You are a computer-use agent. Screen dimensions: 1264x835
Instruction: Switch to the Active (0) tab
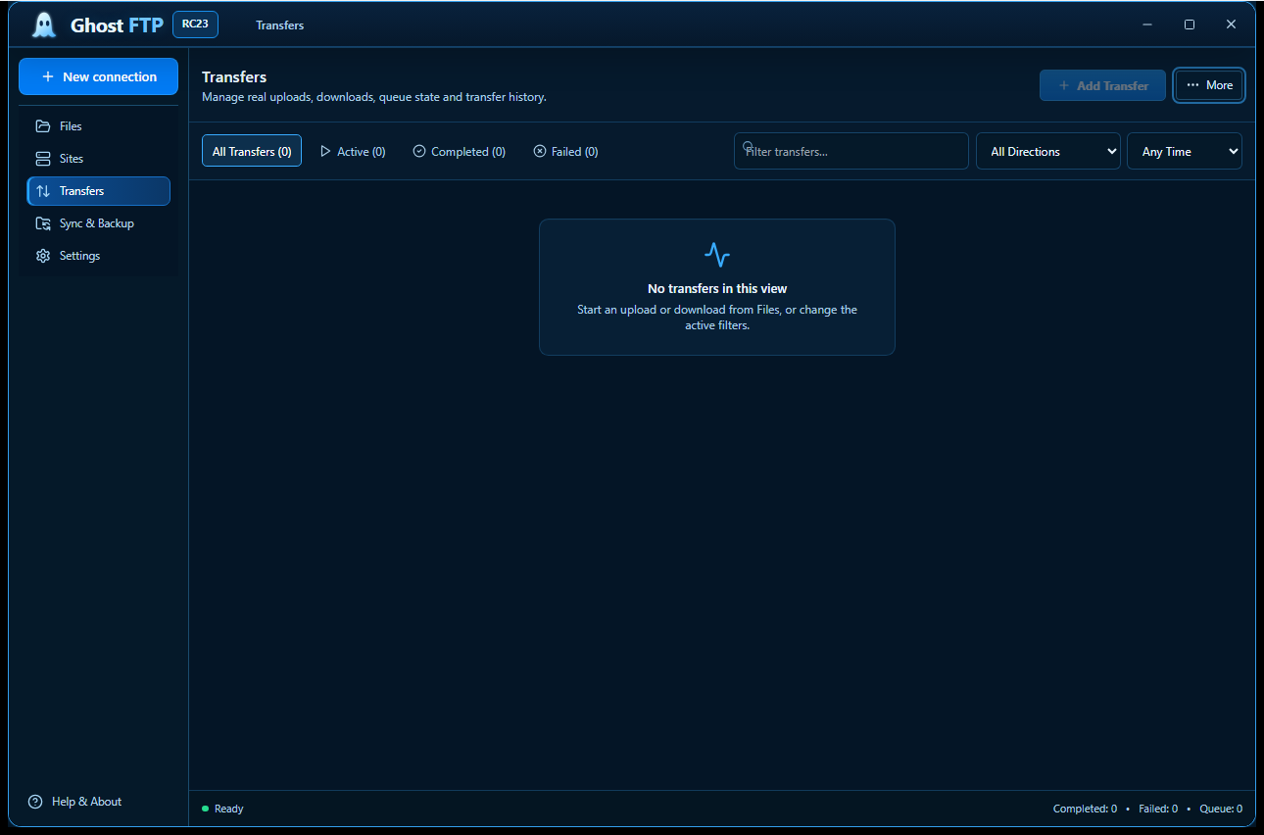353,152
